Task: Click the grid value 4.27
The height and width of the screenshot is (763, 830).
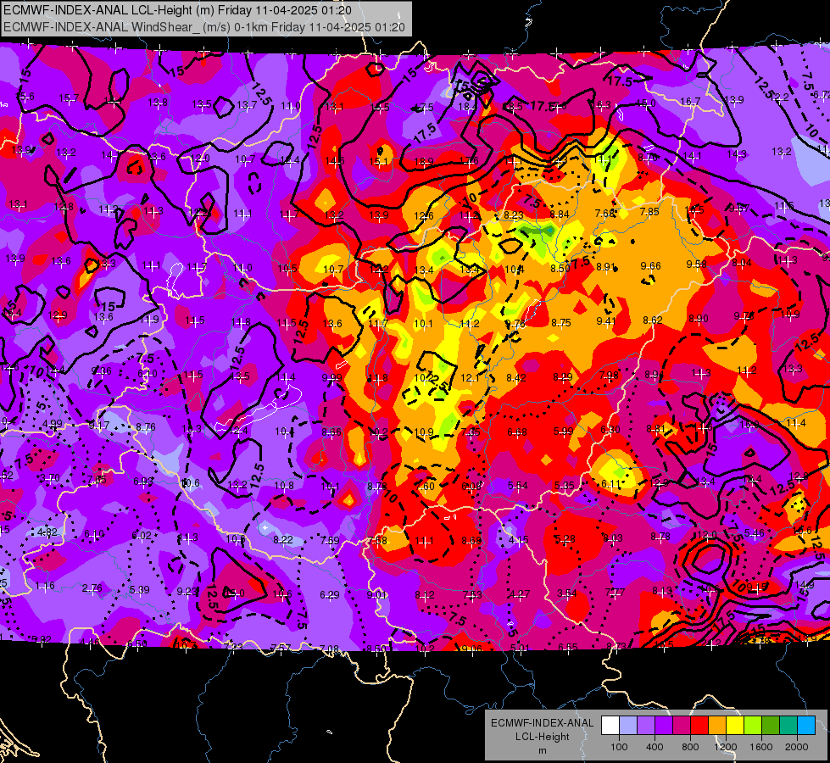Action: [519, 594]
